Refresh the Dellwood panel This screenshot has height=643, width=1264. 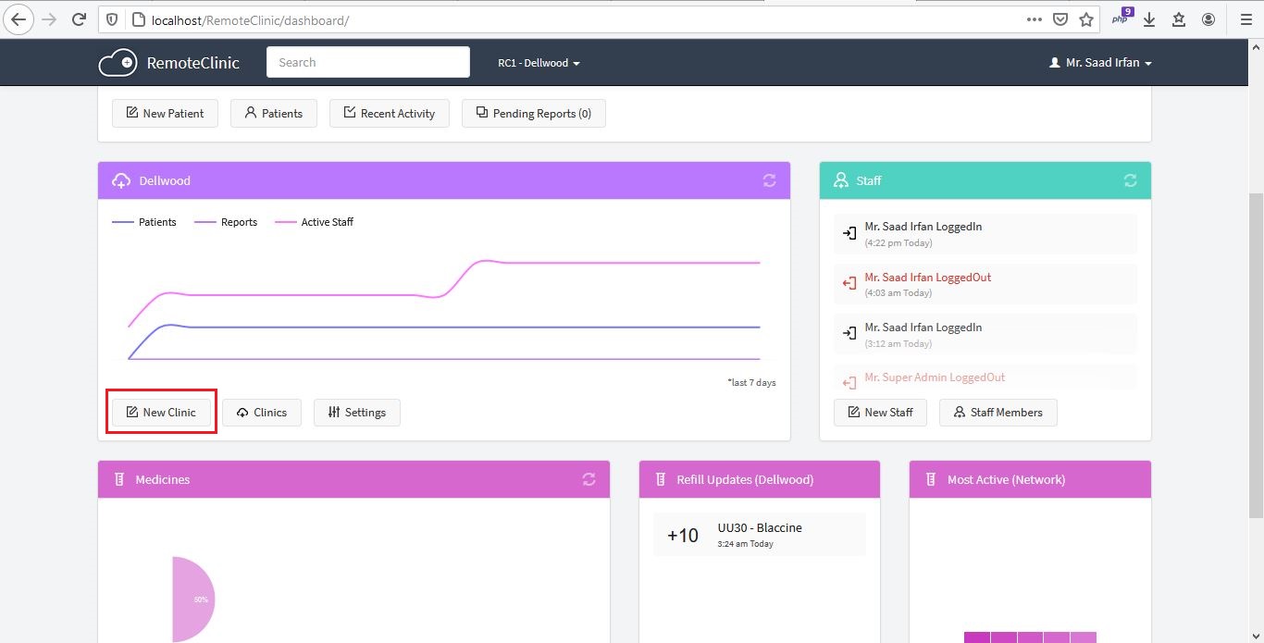769,180
